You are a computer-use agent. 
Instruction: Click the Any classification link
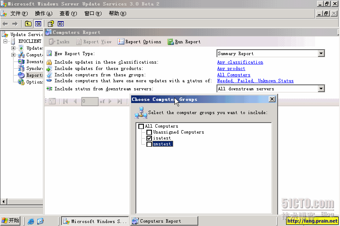click(x=240, y=62)
